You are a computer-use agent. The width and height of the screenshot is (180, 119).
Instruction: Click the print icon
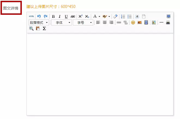(168, 23)
